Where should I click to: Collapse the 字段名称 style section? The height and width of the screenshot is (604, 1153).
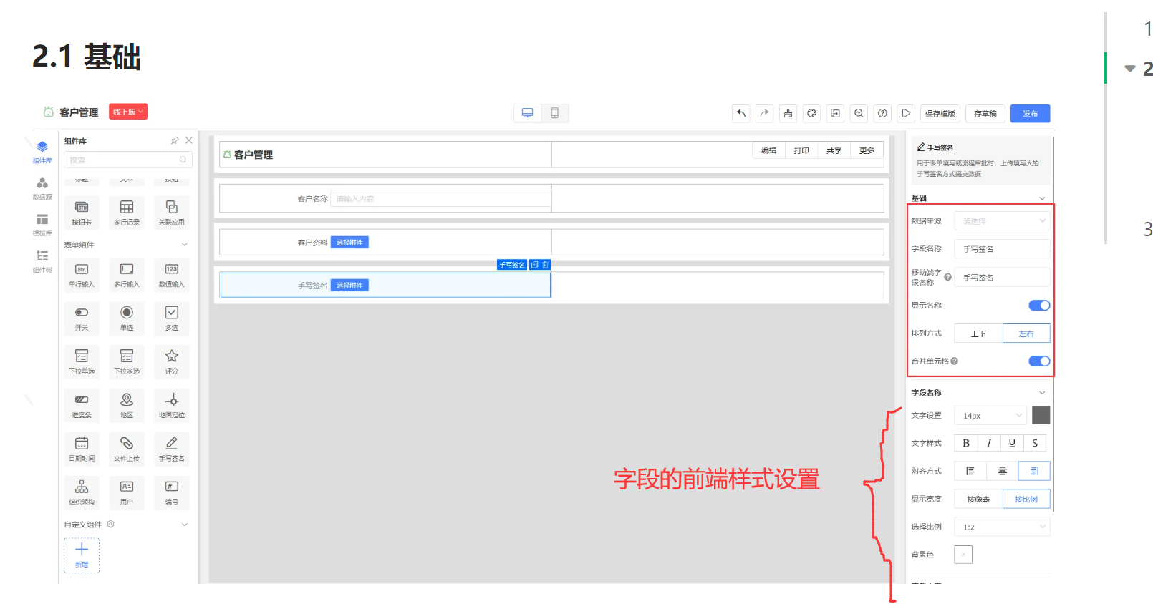(1042, 393)
